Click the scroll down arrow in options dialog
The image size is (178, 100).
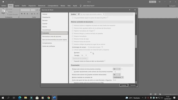(136, 82)
